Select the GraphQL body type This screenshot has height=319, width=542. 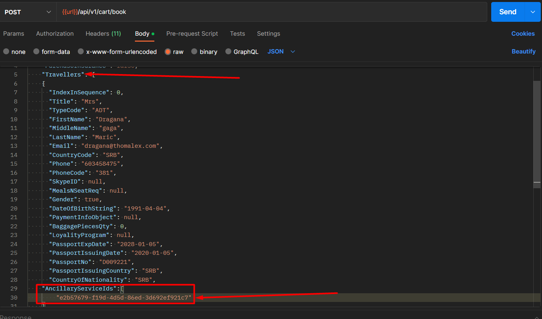(242, 52)
